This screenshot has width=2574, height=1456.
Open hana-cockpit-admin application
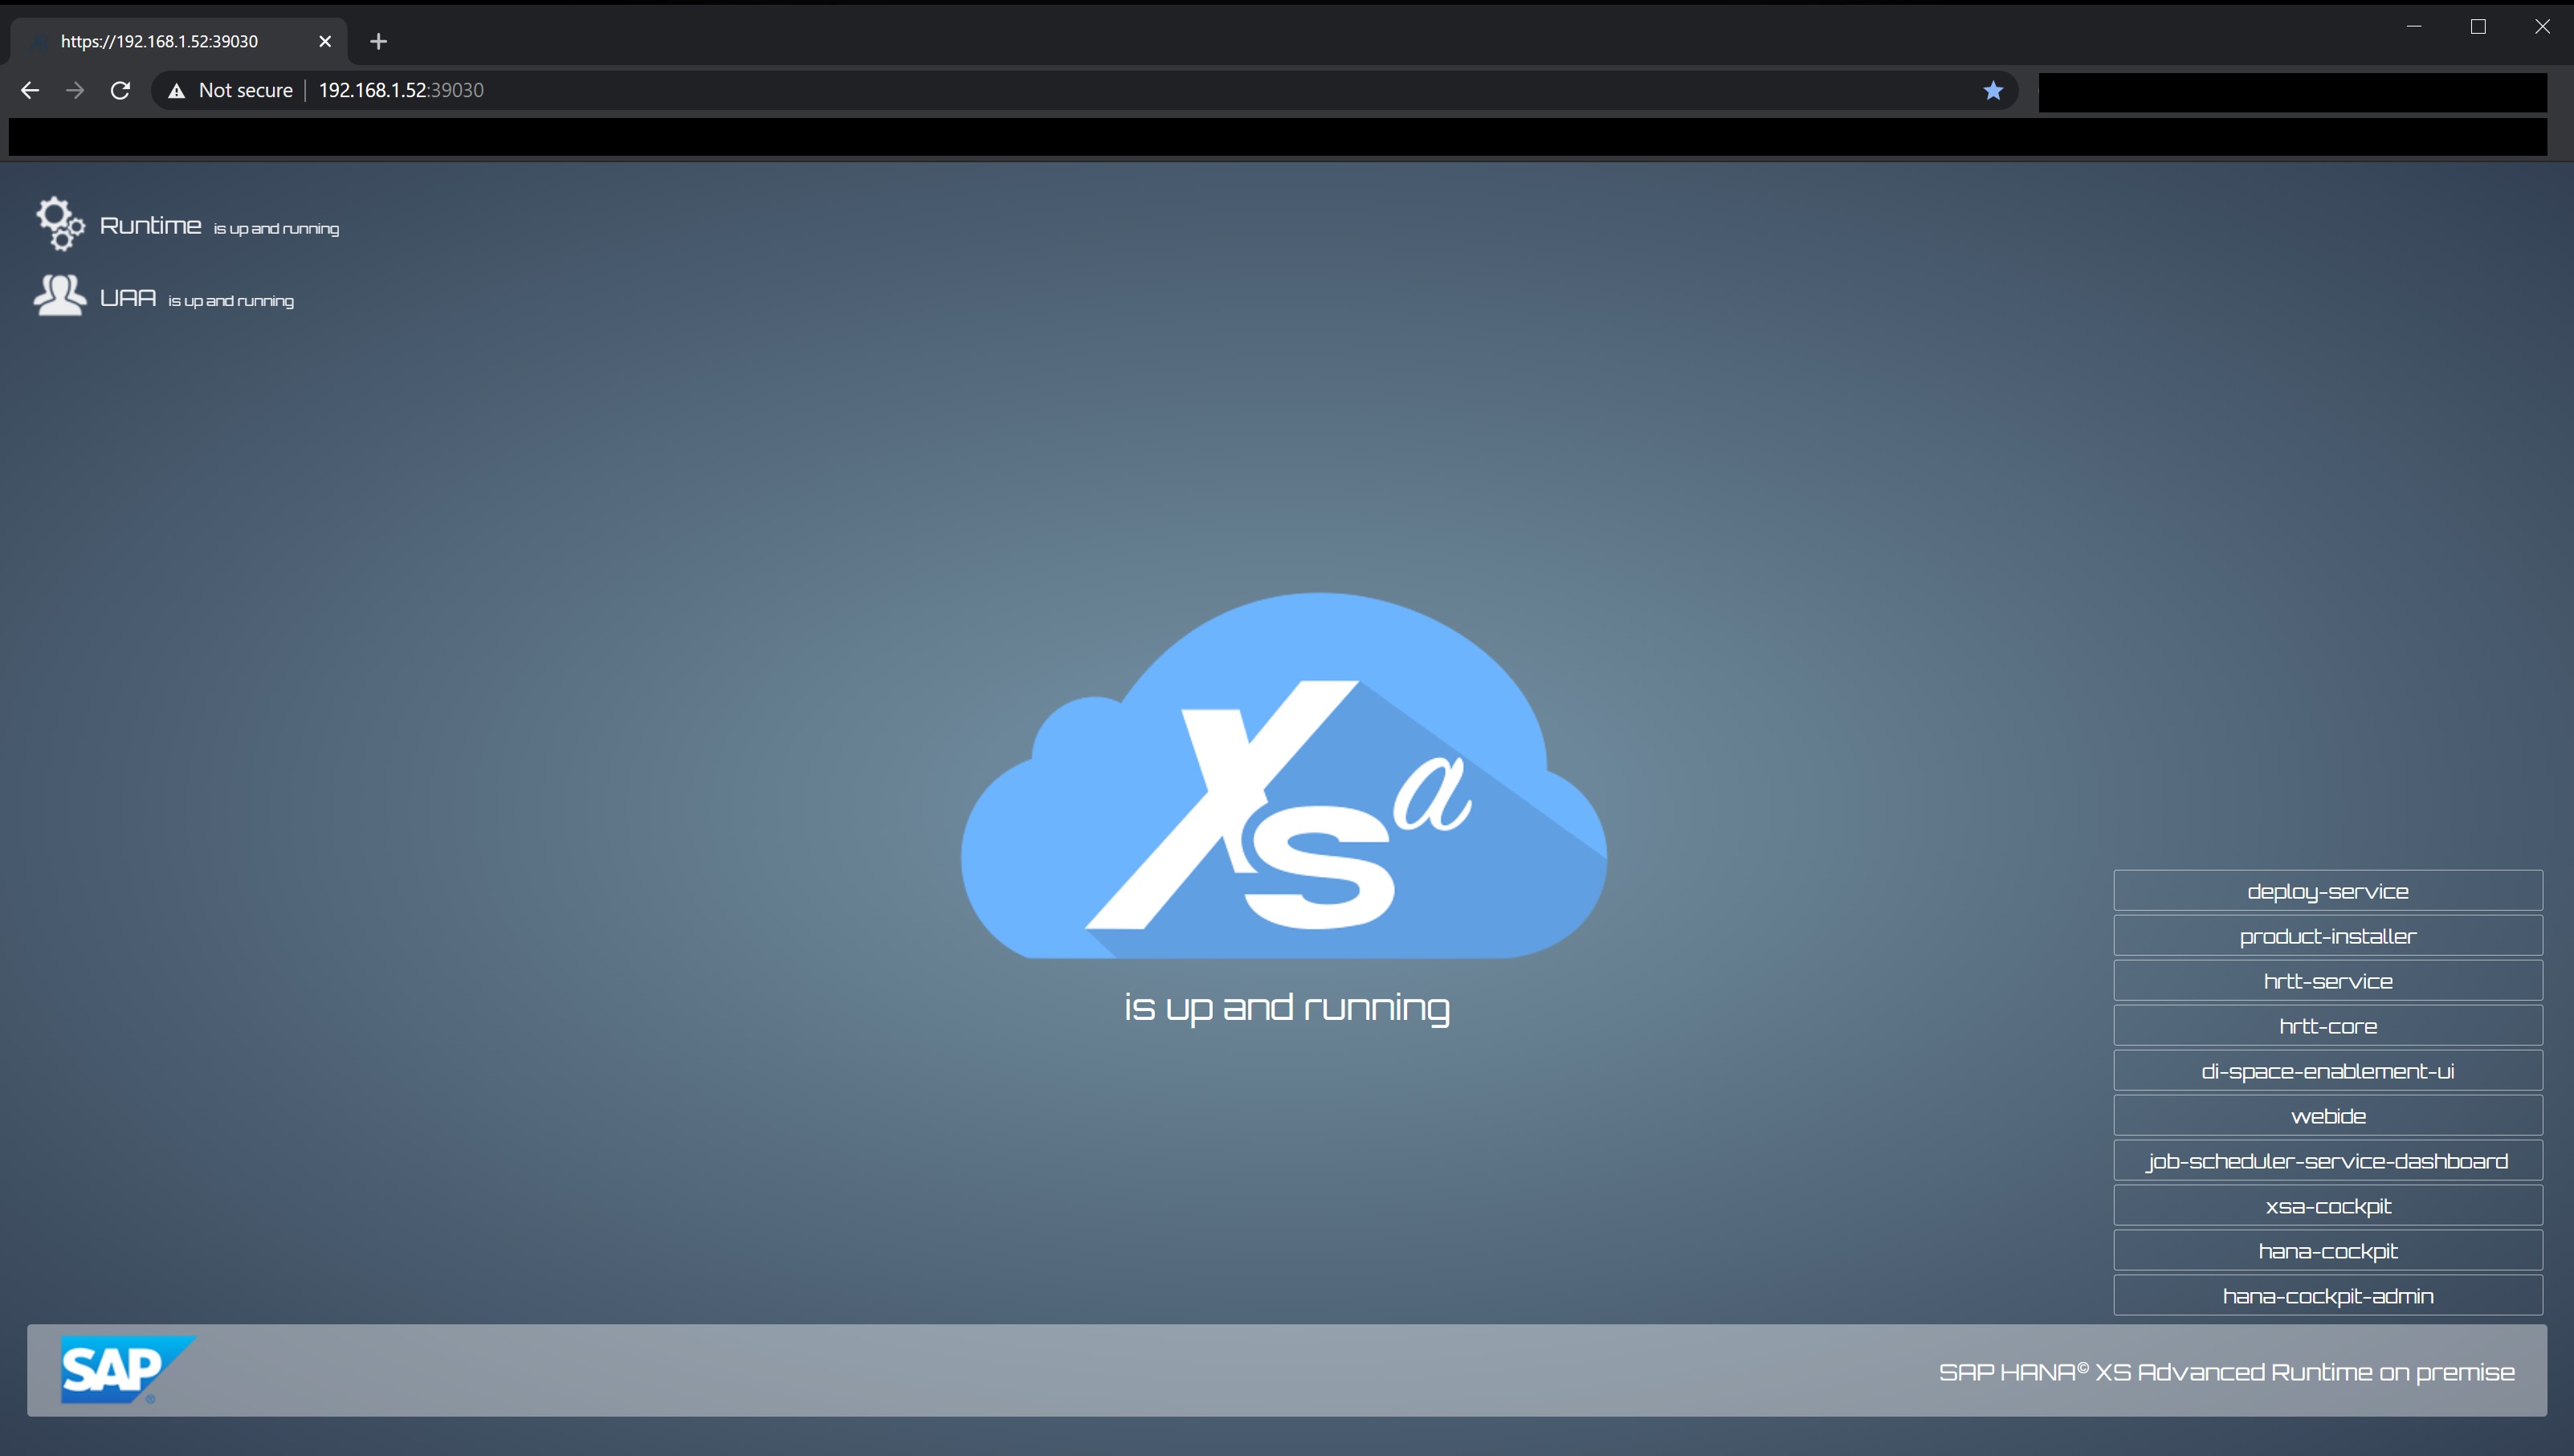(2327, 1296)
